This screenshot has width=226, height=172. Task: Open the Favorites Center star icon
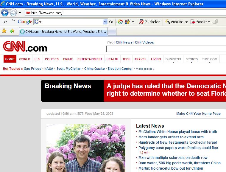[x=4, y=31]
